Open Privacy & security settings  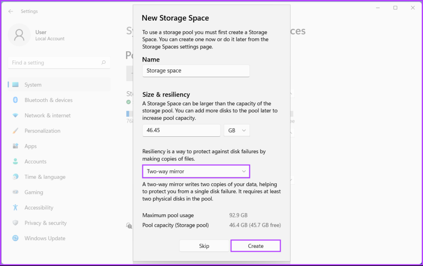point(45,223)
